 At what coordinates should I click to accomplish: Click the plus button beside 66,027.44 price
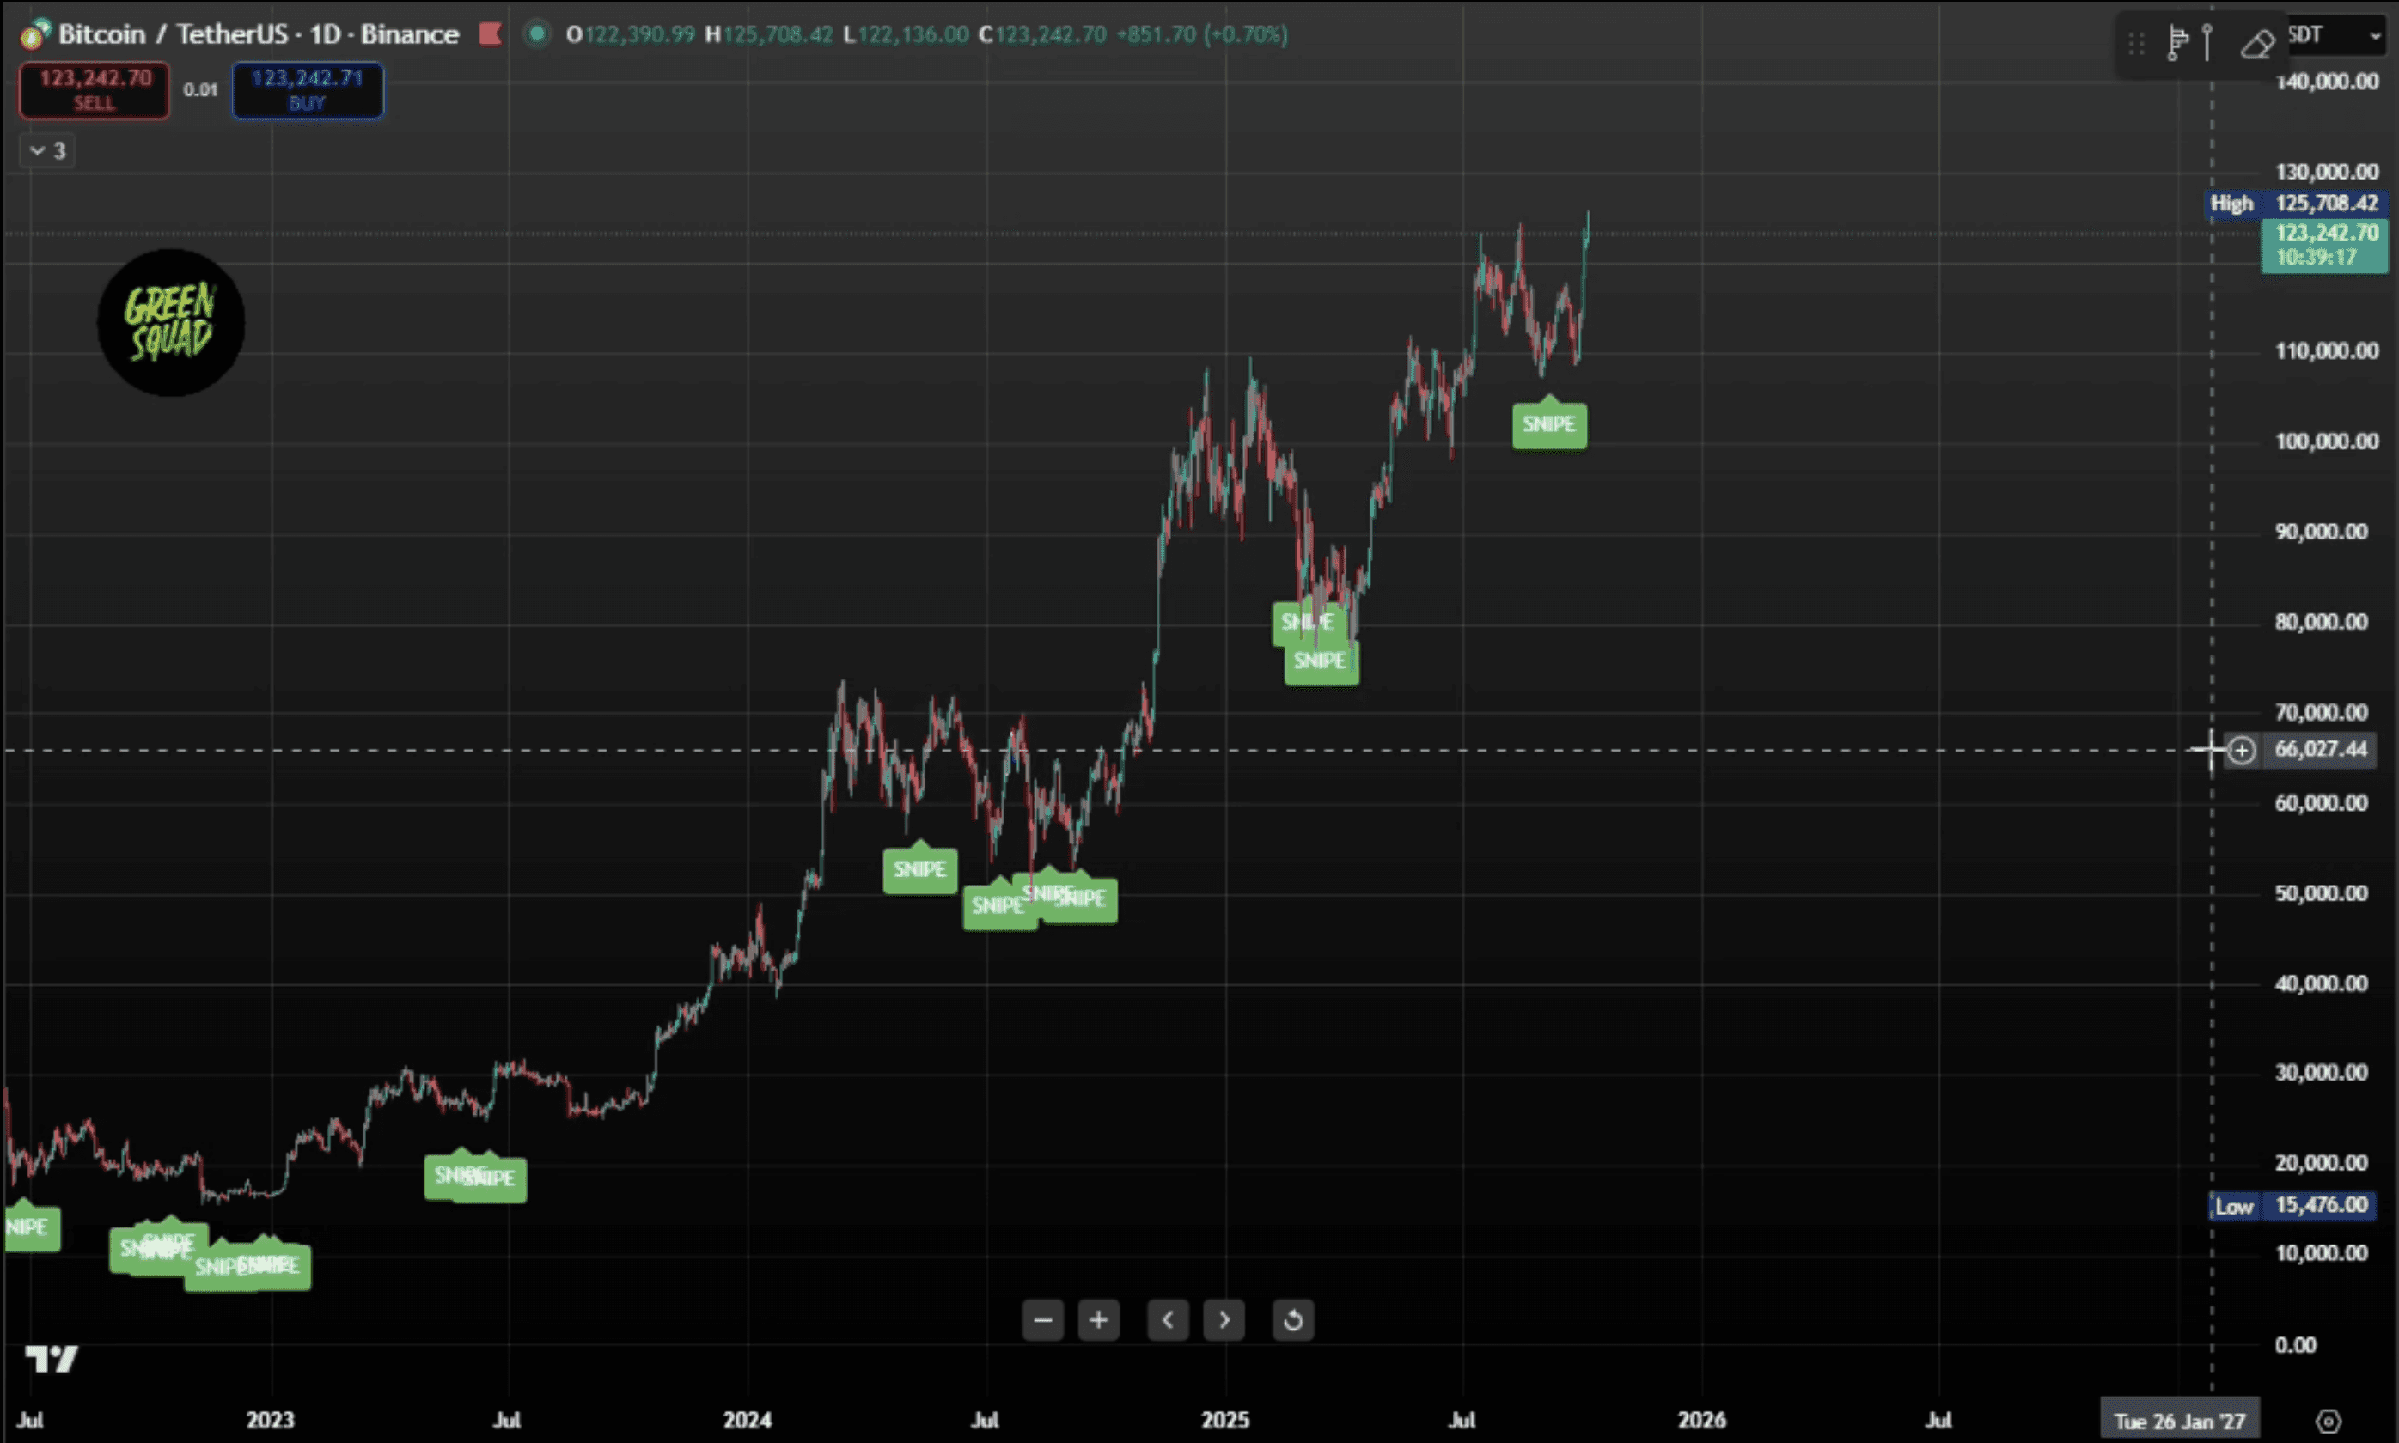2242,750
